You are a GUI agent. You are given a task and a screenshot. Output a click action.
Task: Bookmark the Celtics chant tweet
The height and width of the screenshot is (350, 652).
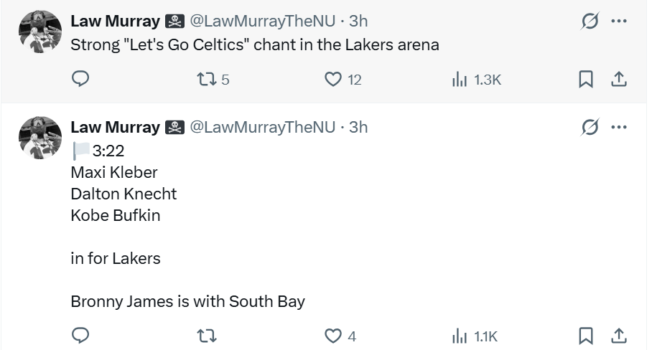coord(586,80)
